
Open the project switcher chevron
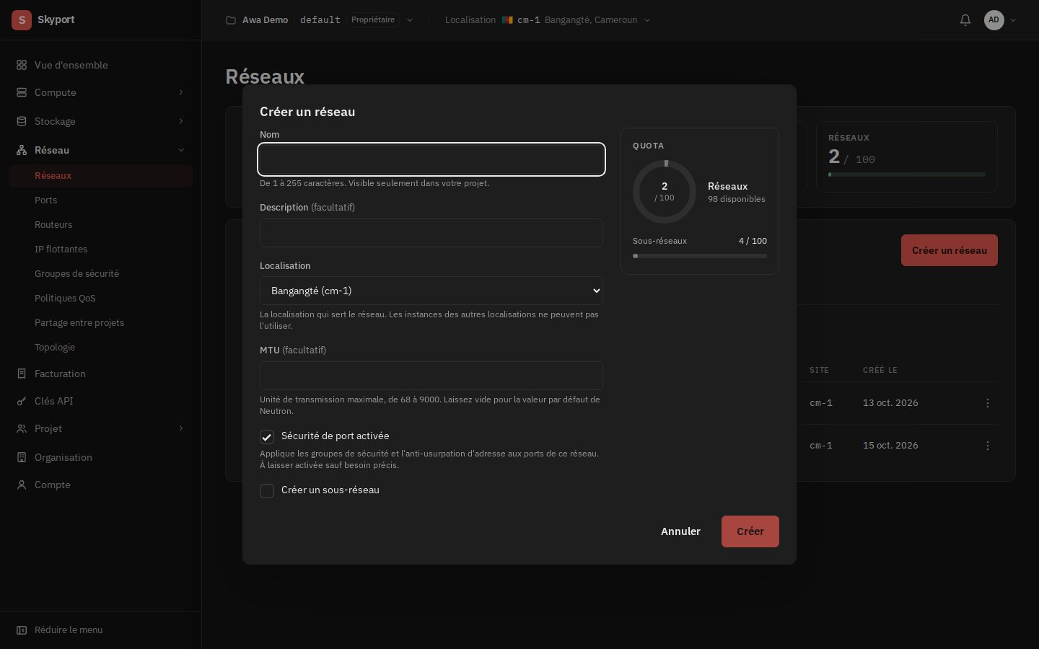click(410, 20)
